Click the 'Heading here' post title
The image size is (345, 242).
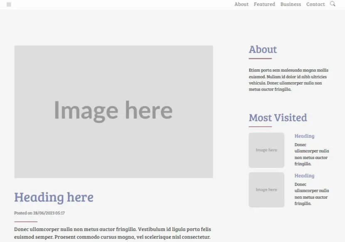(x=54, y=197)
